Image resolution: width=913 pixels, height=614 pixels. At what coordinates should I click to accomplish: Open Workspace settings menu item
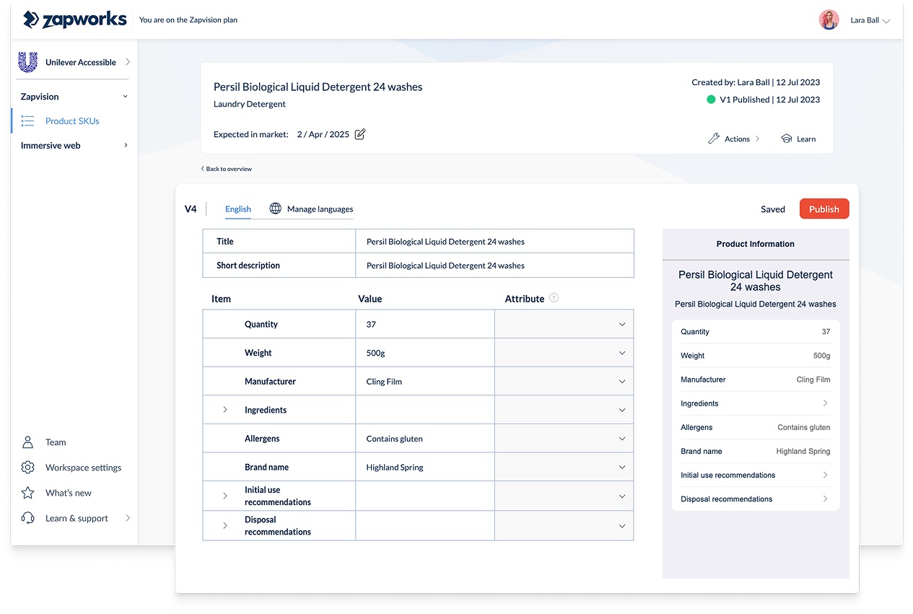(83, 468)
